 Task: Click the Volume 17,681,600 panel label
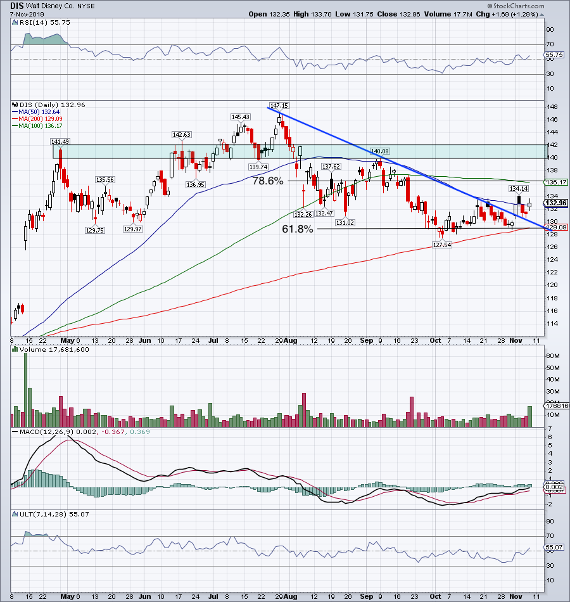54,349
